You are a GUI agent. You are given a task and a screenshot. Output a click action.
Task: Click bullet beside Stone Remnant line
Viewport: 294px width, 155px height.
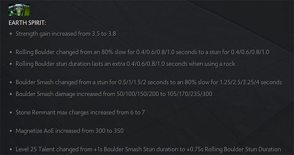click(x=11, y=113)
